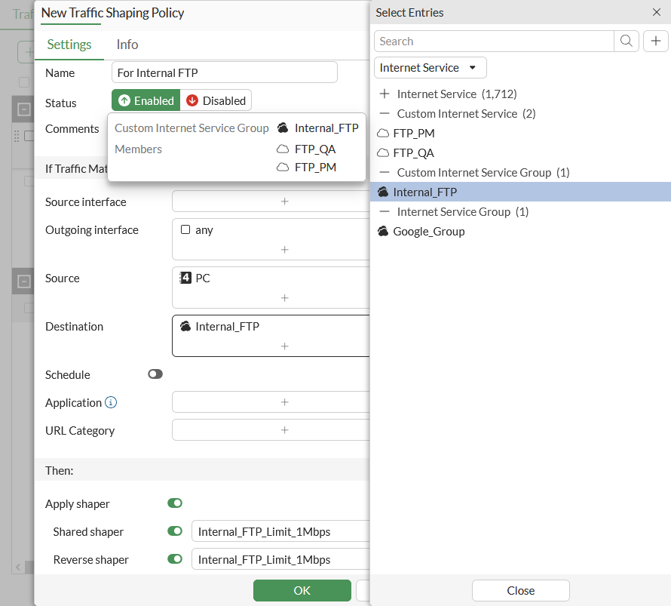This screenshot has width=671, height=606.
Task: Set Status to Disabled
Action: (x=216, y=100)
